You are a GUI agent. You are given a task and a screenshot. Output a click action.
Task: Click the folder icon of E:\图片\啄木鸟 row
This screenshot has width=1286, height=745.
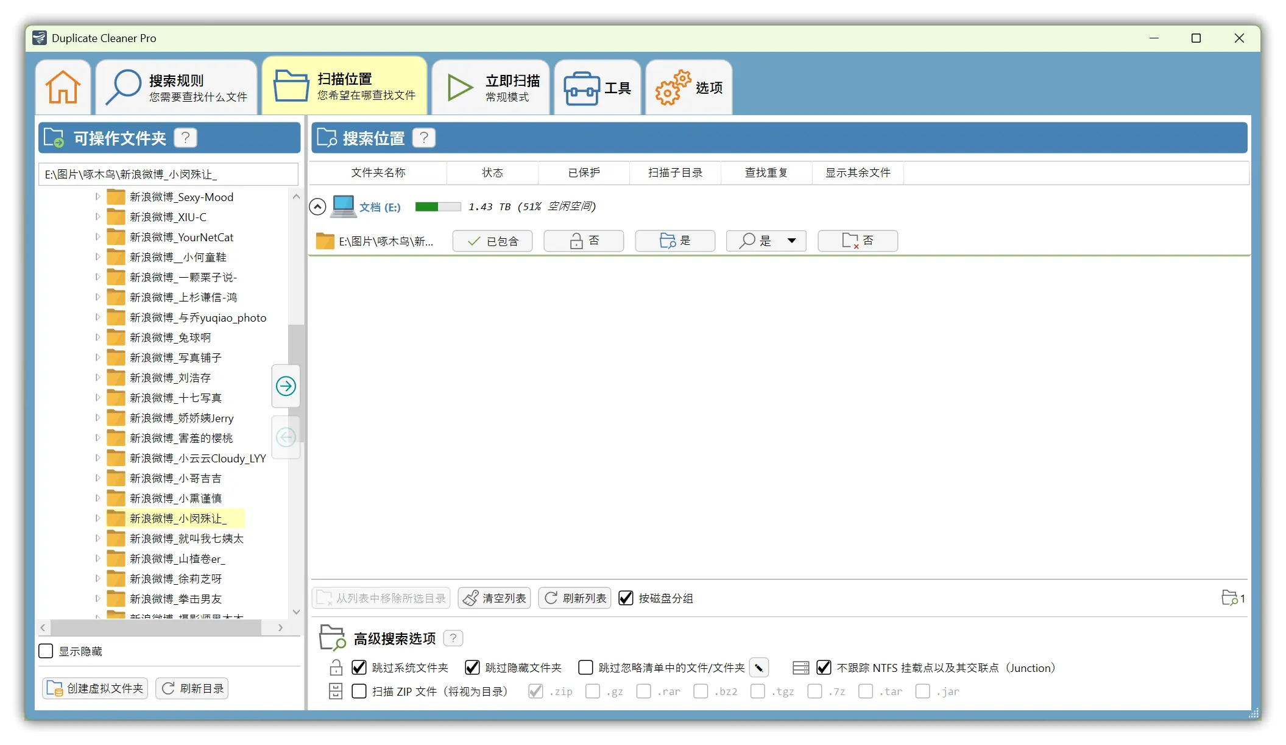pyautogui.click(x=325, y=241)
